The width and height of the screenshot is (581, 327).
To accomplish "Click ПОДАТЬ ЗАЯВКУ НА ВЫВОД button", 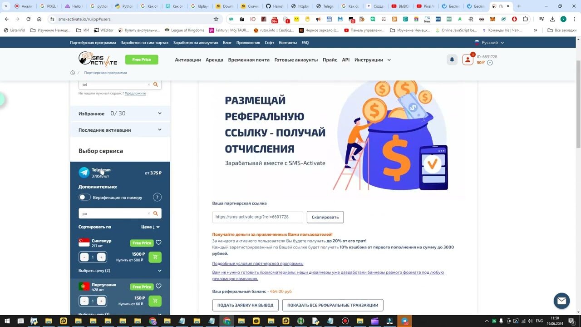I will (x=246, y=305).
